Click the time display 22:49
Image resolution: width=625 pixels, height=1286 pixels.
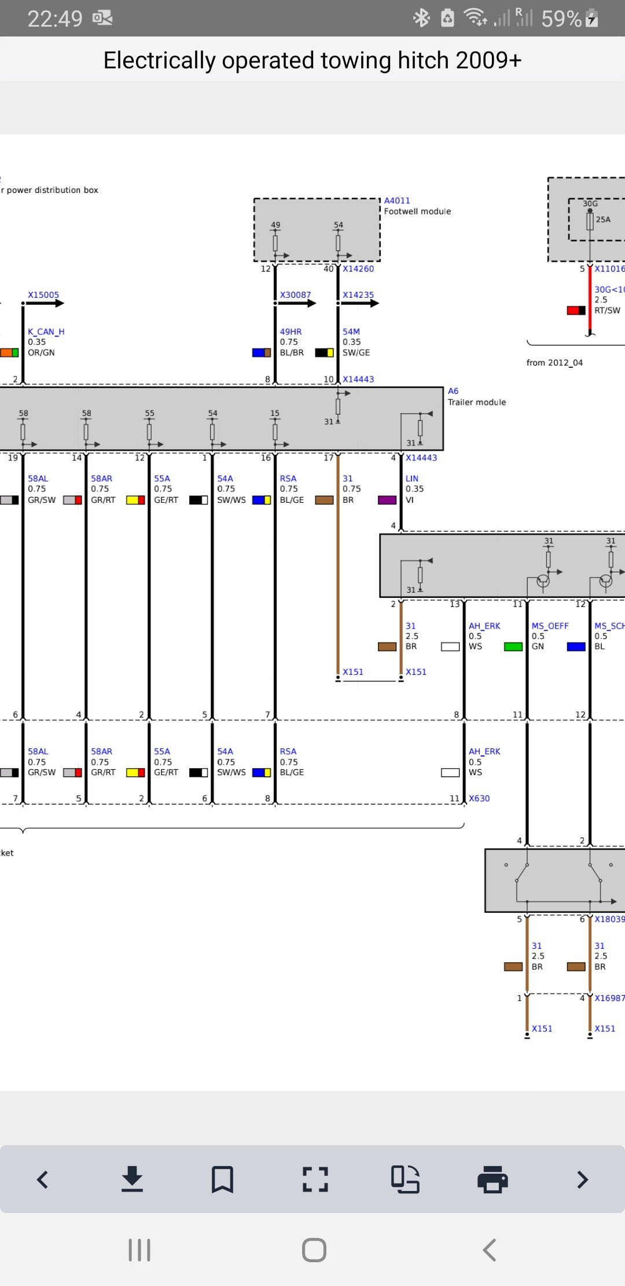click(55, 19)
